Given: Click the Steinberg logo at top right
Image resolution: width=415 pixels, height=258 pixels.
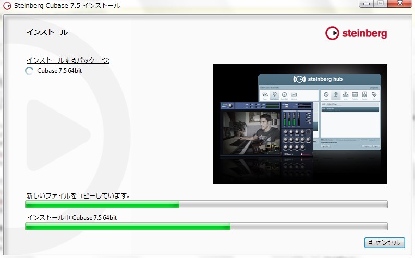Looking at the screenshot, I should 356,33.
